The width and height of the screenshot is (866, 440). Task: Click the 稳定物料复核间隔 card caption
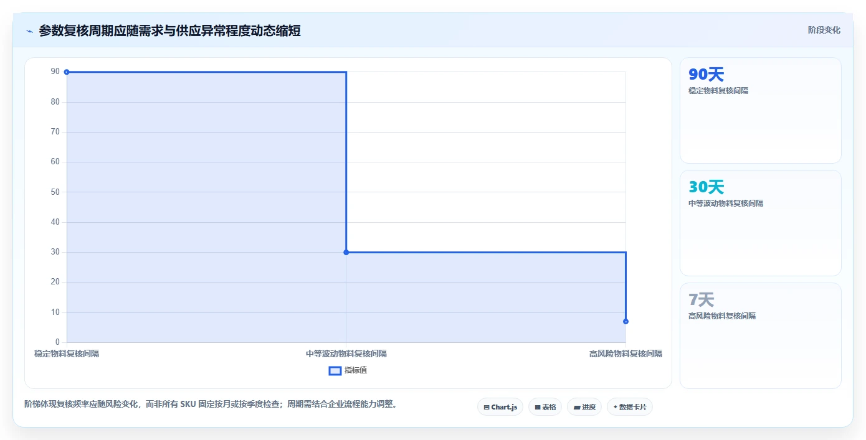click(x=718, y=91)
